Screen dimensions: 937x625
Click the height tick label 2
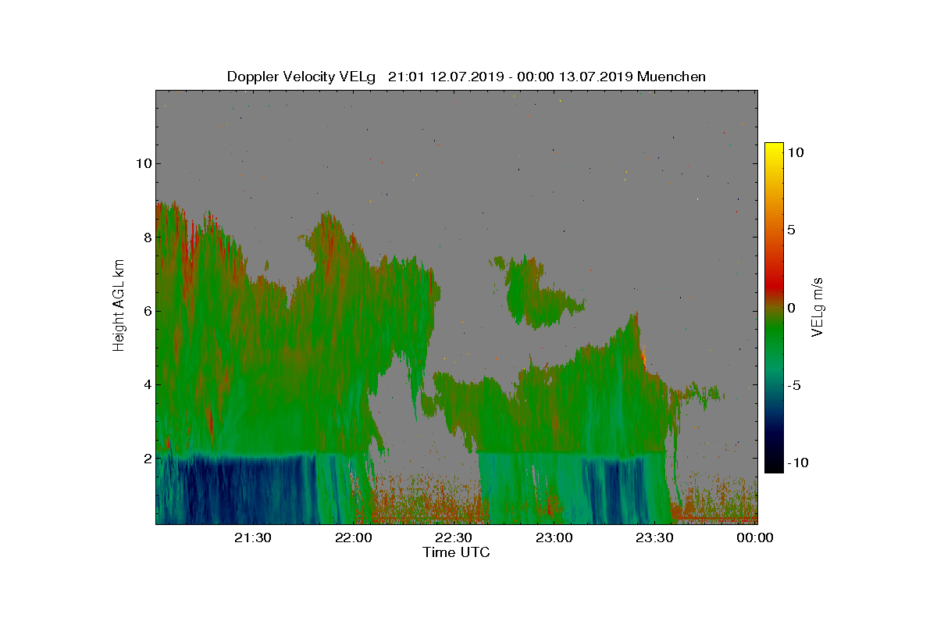(146, 458)
